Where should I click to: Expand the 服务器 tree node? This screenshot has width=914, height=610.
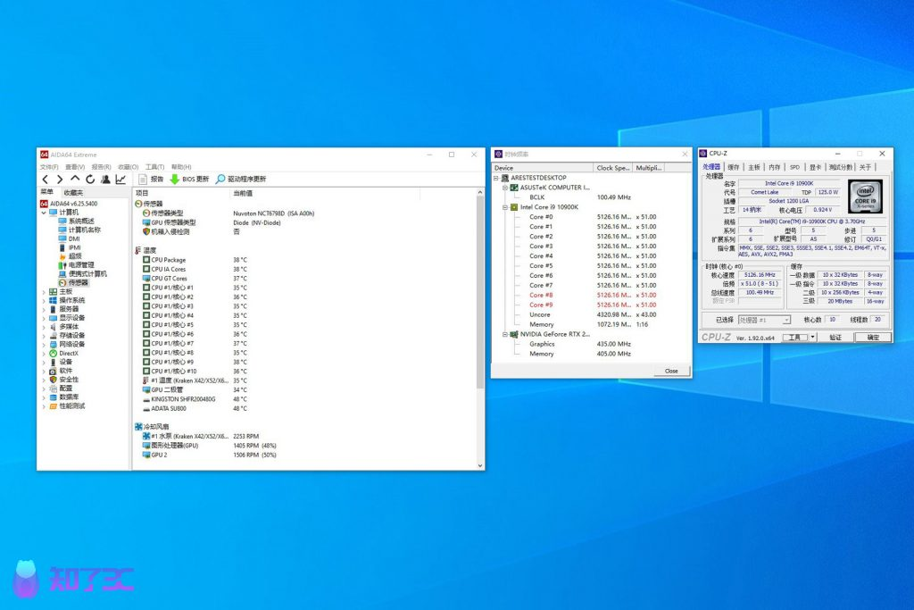(44, 309)
